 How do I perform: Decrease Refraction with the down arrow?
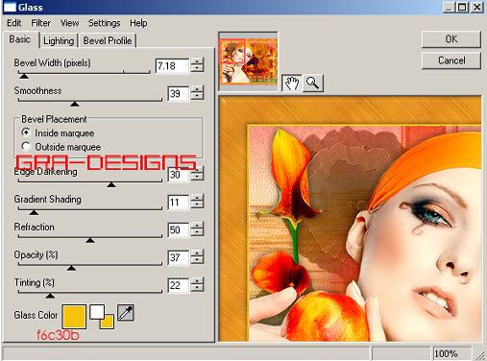click(197, 233)
